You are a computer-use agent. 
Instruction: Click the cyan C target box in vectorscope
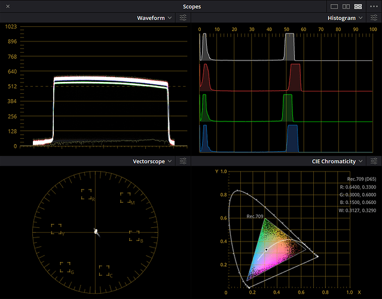tap(104, 270)
